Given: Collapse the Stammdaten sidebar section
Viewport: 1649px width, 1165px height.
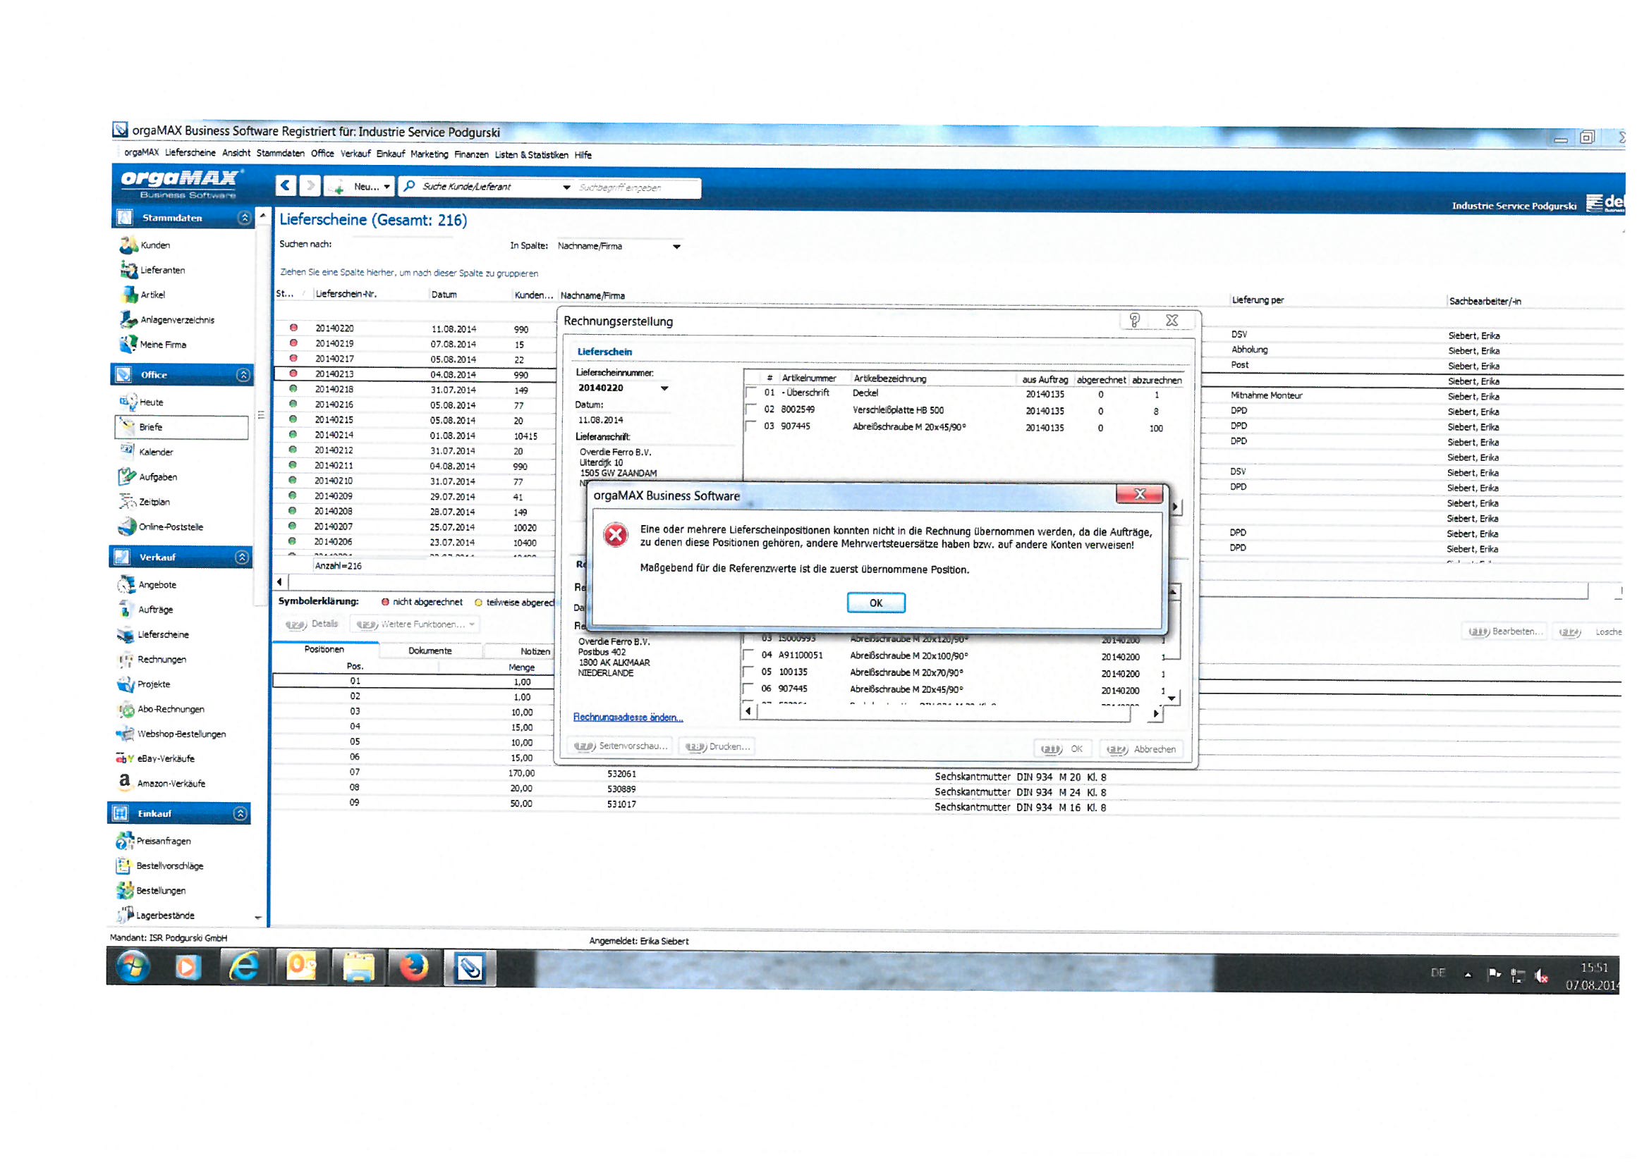Looking at the screenshot, I should point(244,218).
